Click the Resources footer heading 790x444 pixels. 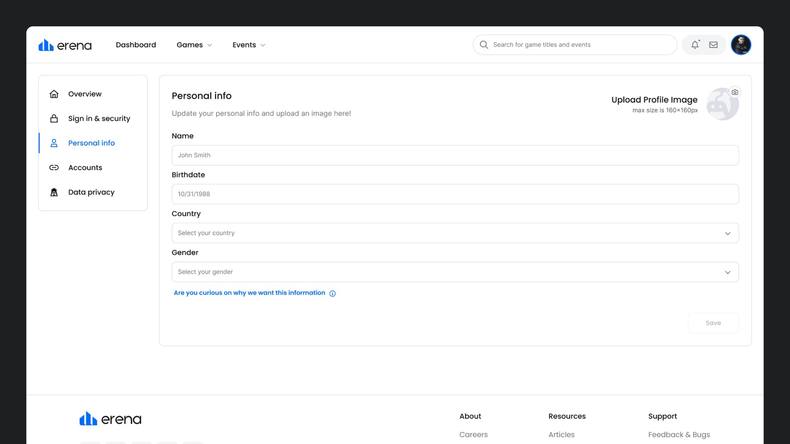(567, 416)
